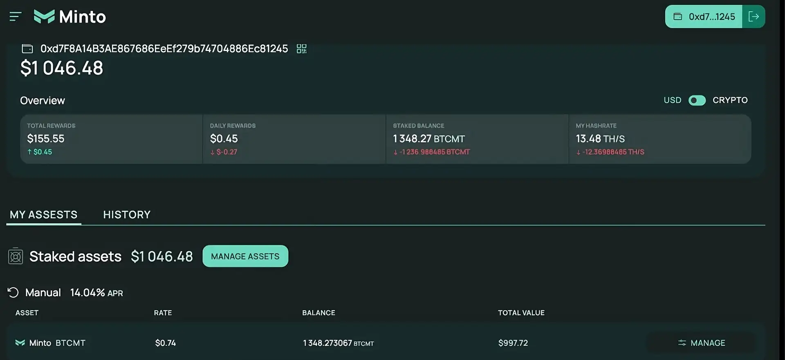Click the Daily Rewards overview card
785x360 pixels.
294,139
